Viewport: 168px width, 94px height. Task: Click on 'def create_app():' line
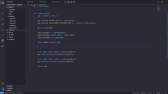point(41,14)
